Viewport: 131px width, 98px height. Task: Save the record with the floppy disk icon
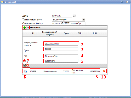[25, 65]
